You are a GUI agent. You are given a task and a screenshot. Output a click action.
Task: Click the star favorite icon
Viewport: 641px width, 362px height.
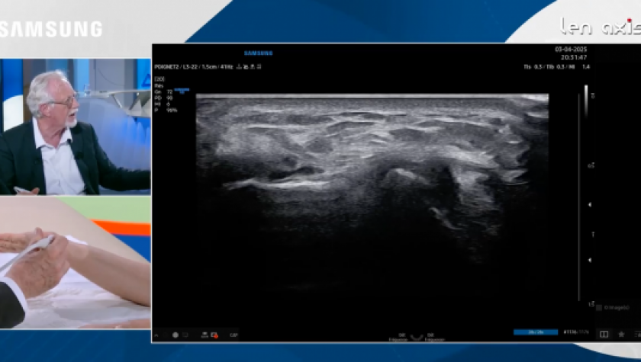click(x=621, y=334)
